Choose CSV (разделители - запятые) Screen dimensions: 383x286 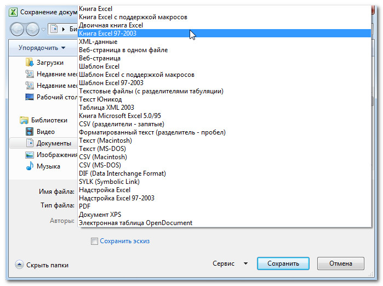tap(225, 124)
